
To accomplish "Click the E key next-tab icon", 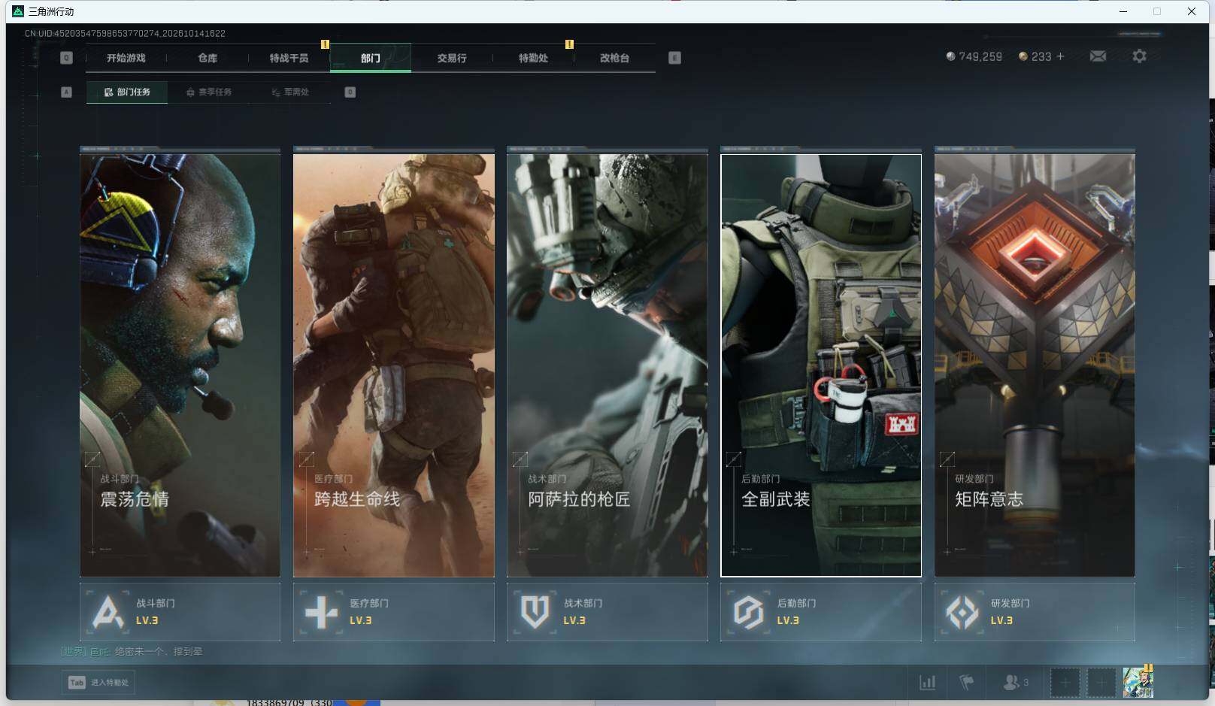I will (x=674, y=58).
